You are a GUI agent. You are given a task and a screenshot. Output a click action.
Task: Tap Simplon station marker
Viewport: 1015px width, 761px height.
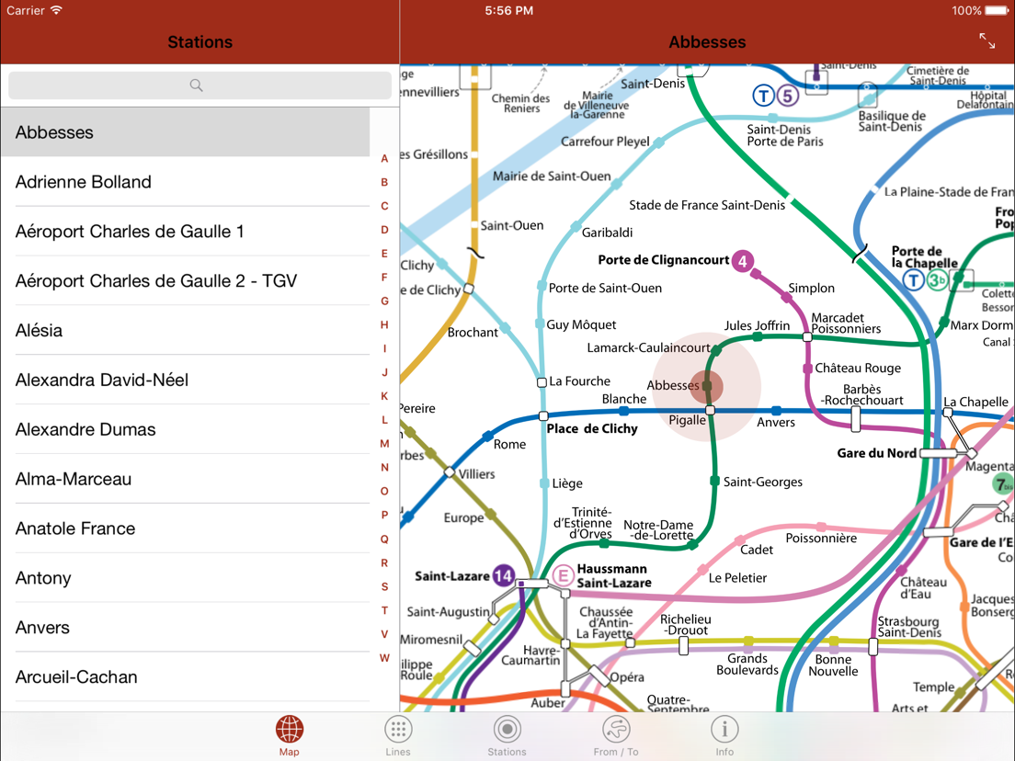[x=786, y=298]
